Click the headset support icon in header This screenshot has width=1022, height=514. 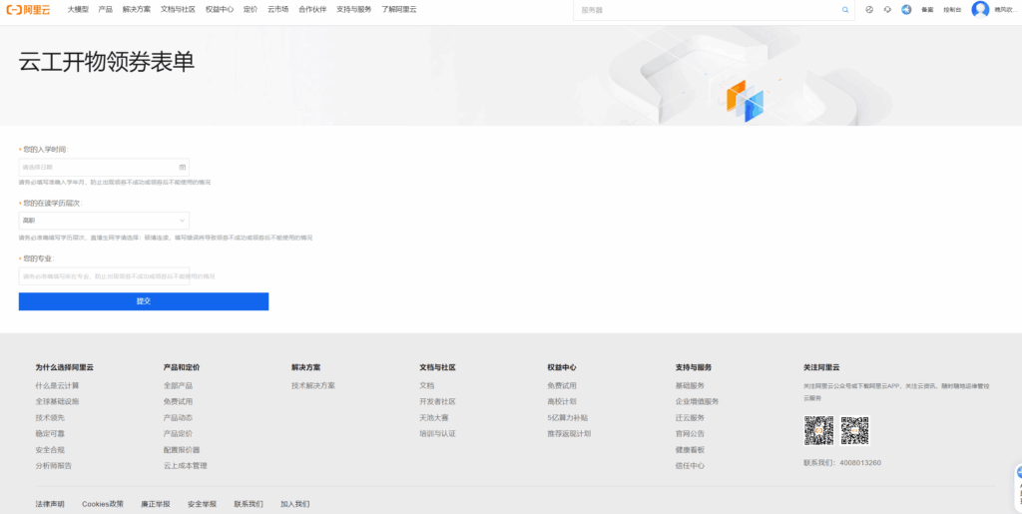887,10
